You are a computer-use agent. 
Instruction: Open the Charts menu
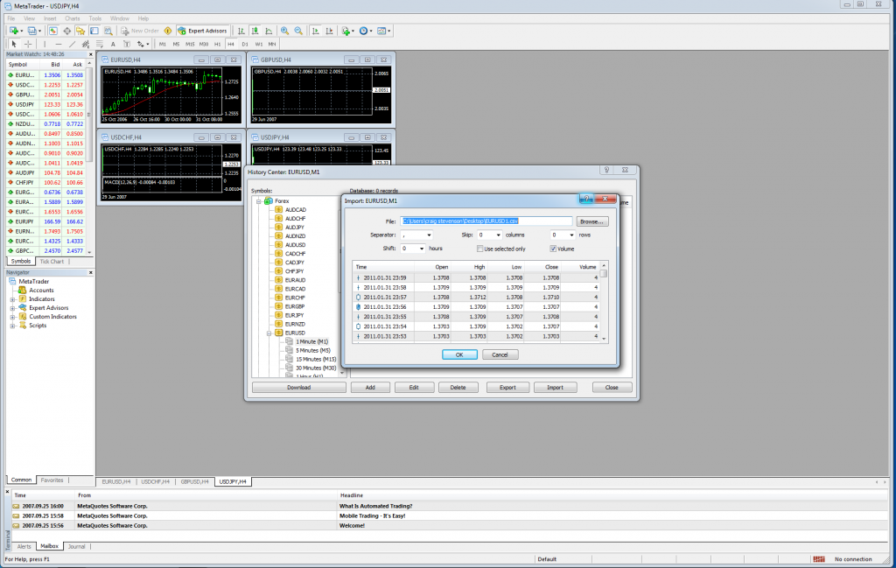coord(72,18)
